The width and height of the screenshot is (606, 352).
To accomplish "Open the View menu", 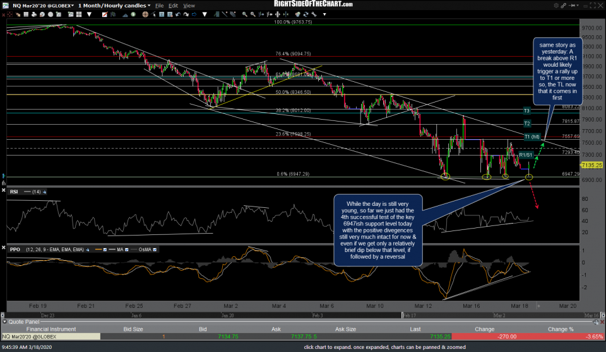I will (x=189, y=6).
